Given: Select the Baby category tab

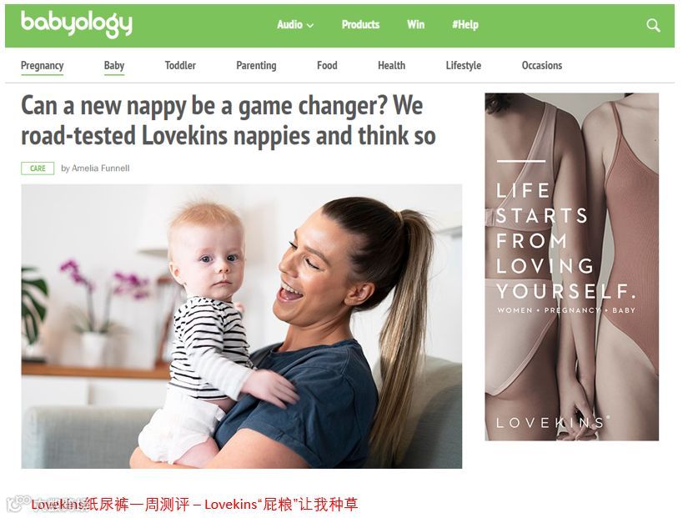Looking at the screenshot, I should point(114,66).
